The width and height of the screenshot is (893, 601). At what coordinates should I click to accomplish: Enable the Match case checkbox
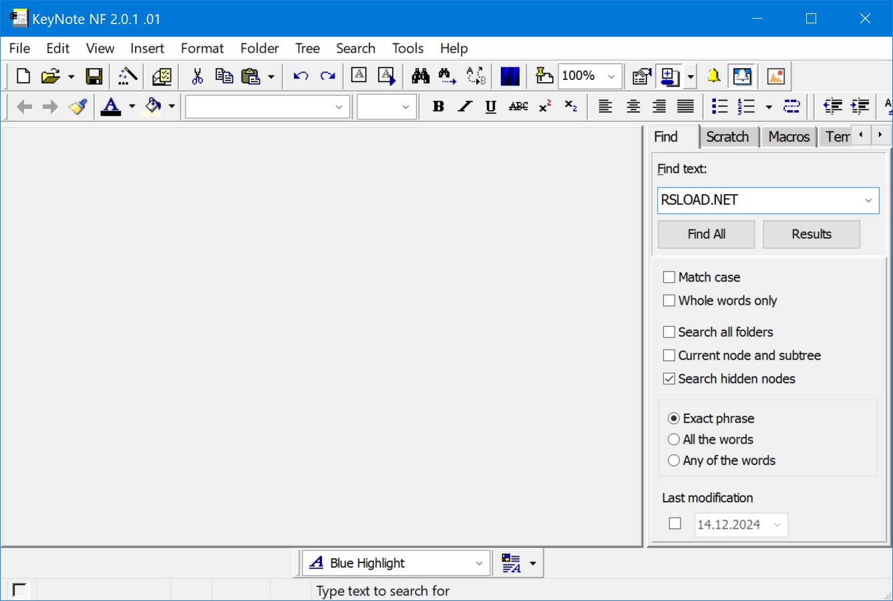coord(669,277)
